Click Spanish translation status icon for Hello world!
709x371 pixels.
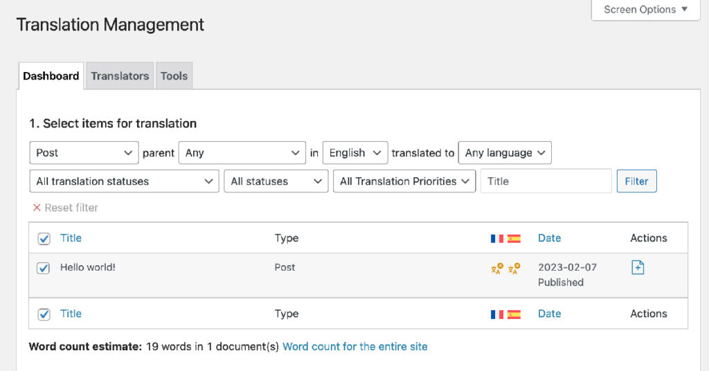click(x=514, y=269)
